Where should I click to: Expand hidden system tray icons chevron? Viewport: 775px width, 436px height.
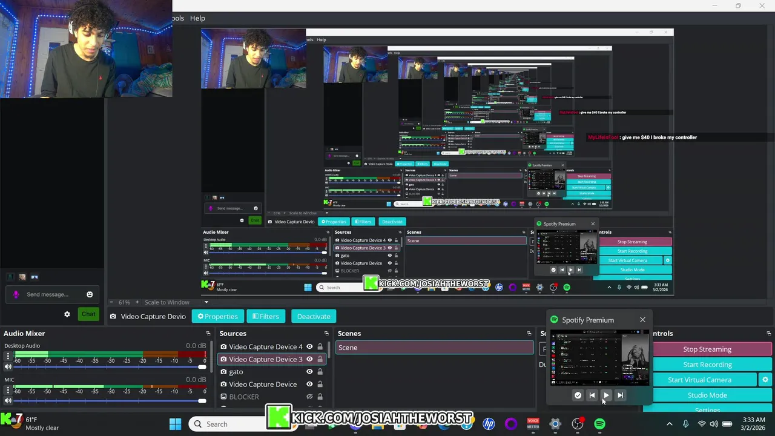tap(669, 424)
